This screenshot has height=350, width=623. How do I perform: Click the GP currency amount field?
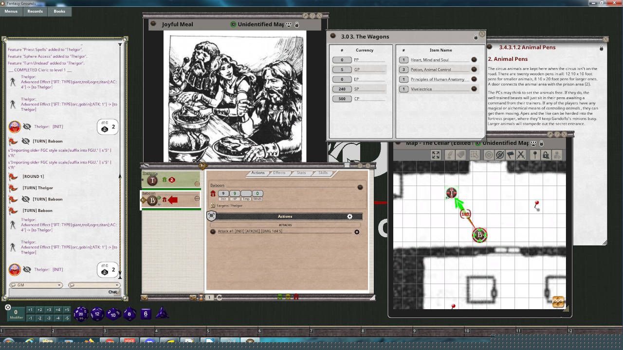(x=342, y=70)
